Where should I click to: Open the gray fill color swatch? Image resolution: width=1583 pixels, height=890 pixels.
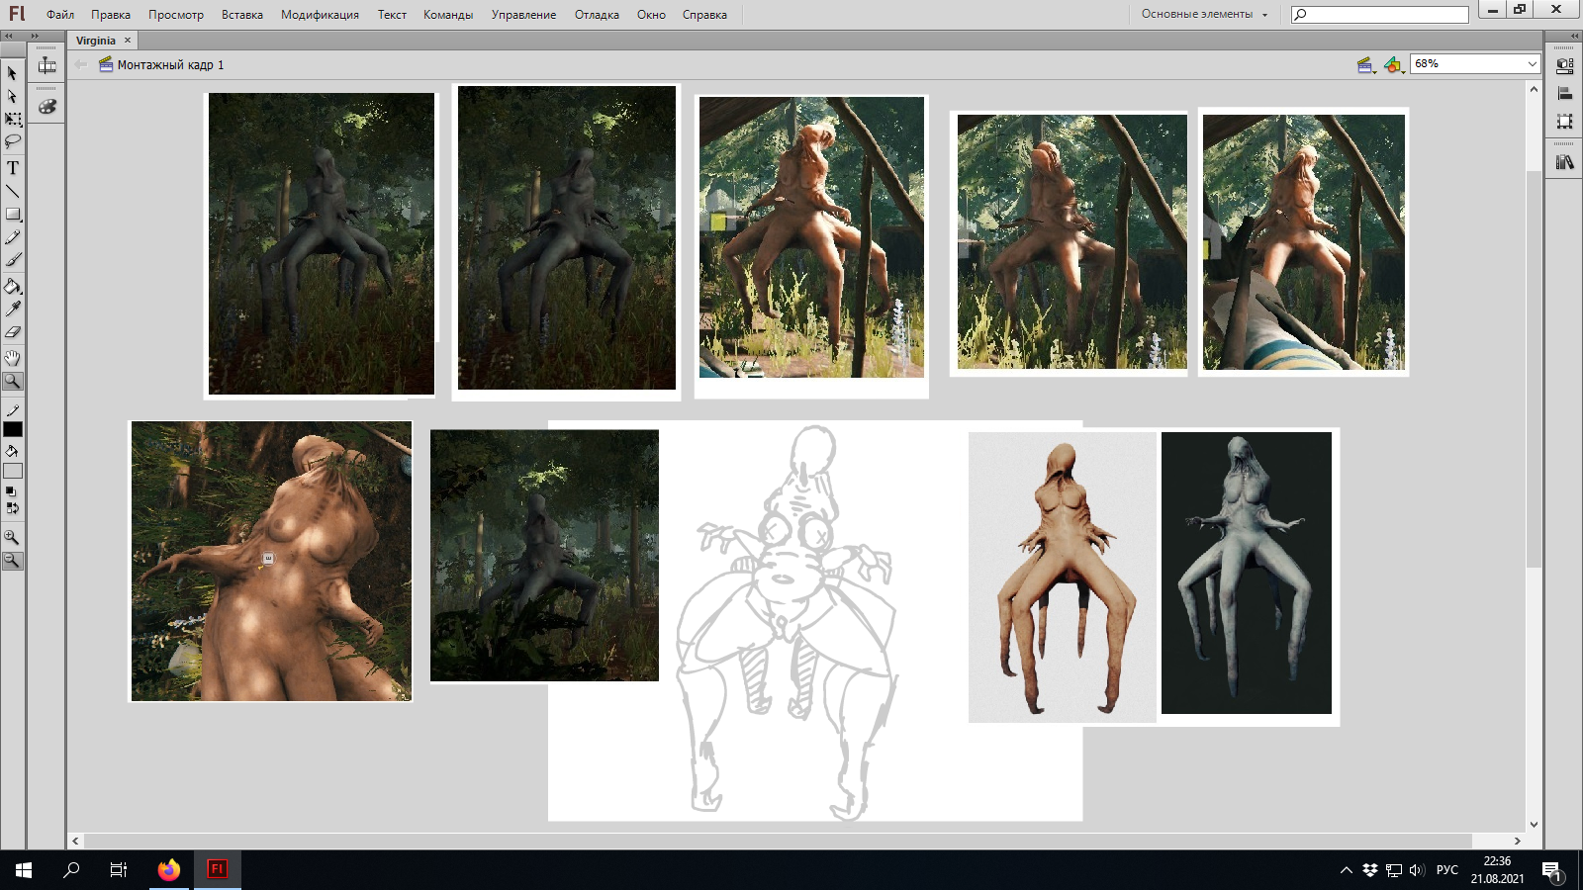[12, 471]
